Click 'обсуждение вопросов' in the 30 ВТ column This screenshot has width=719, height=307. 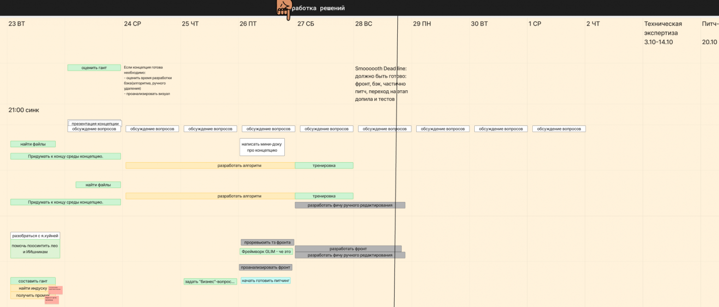pyautogui.click(x=501, y=129)
